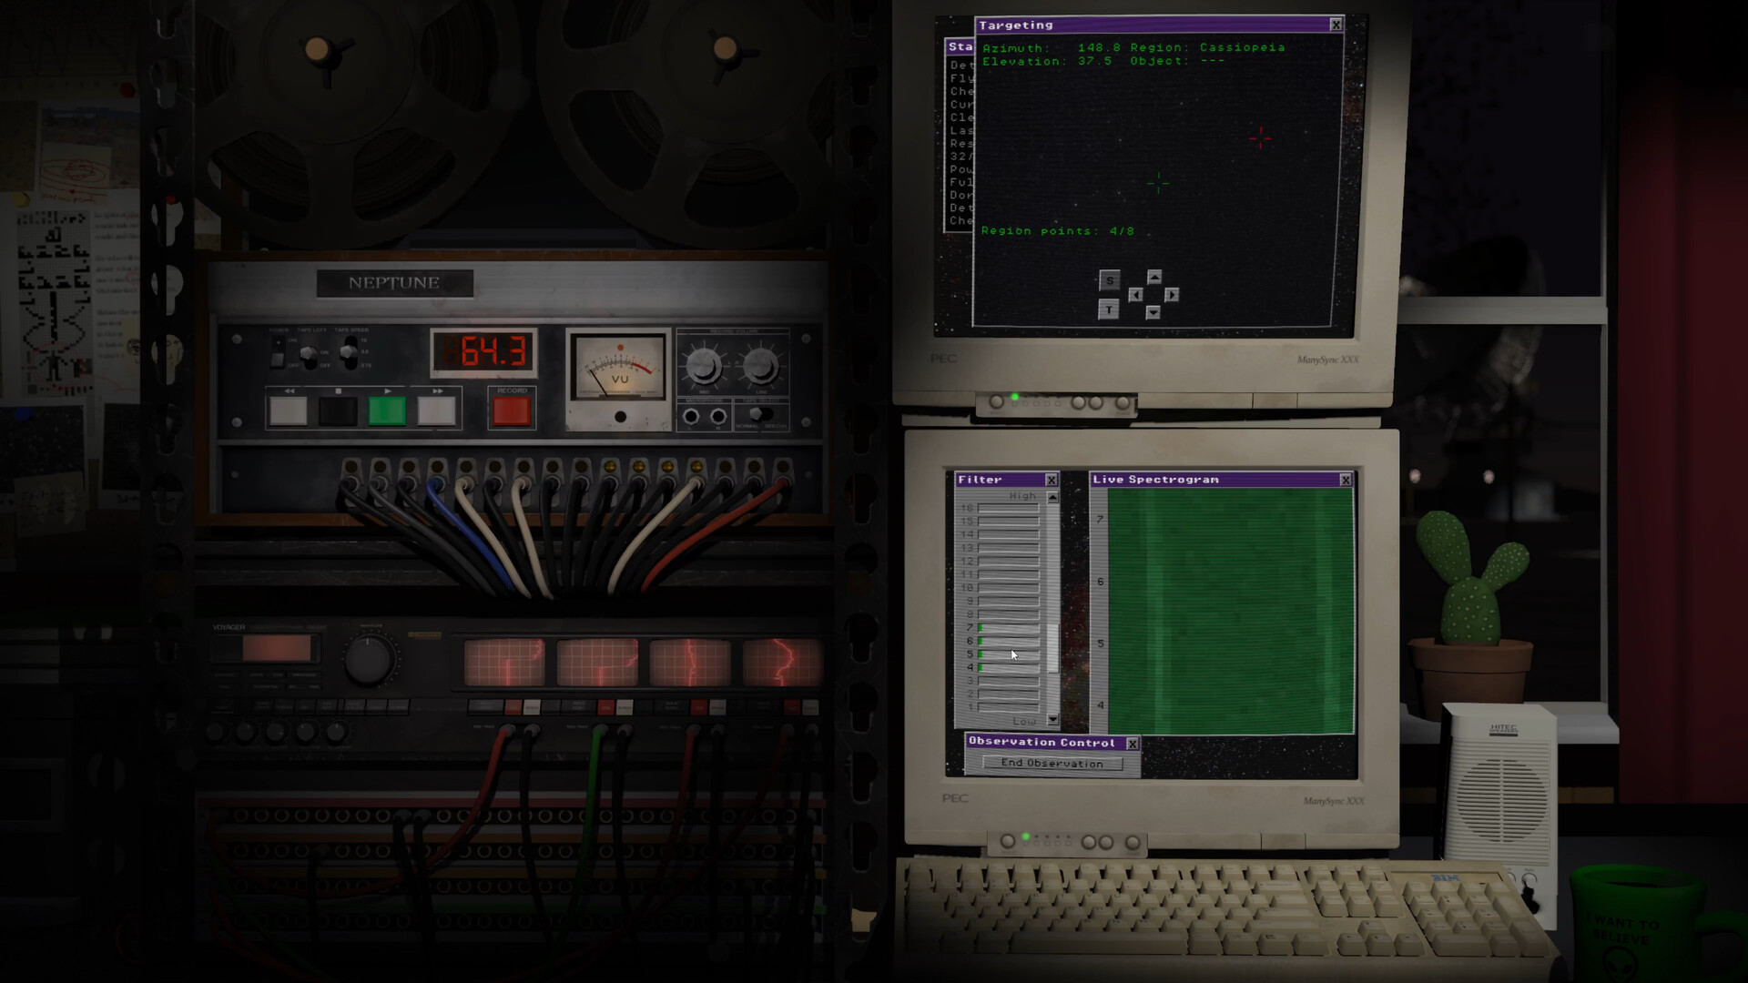Enable filter band 3

pyautogui.click(x=1008, y=681)
